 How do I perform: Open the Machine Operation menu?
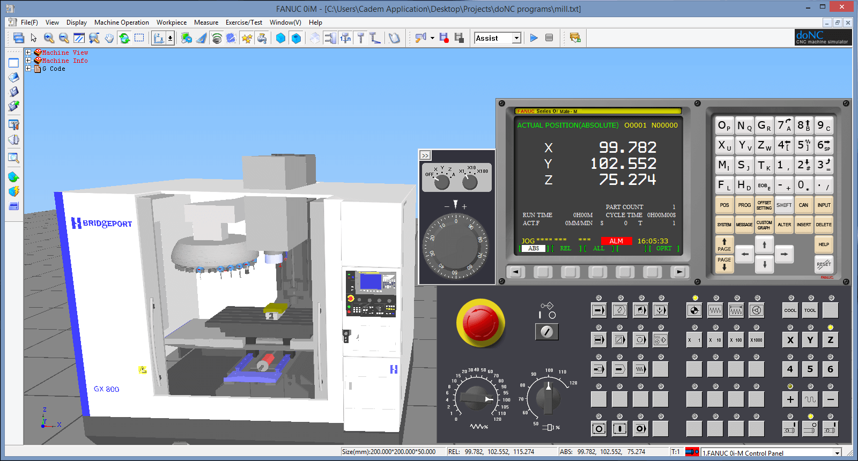pyautogui.click(x=122, y=23)
